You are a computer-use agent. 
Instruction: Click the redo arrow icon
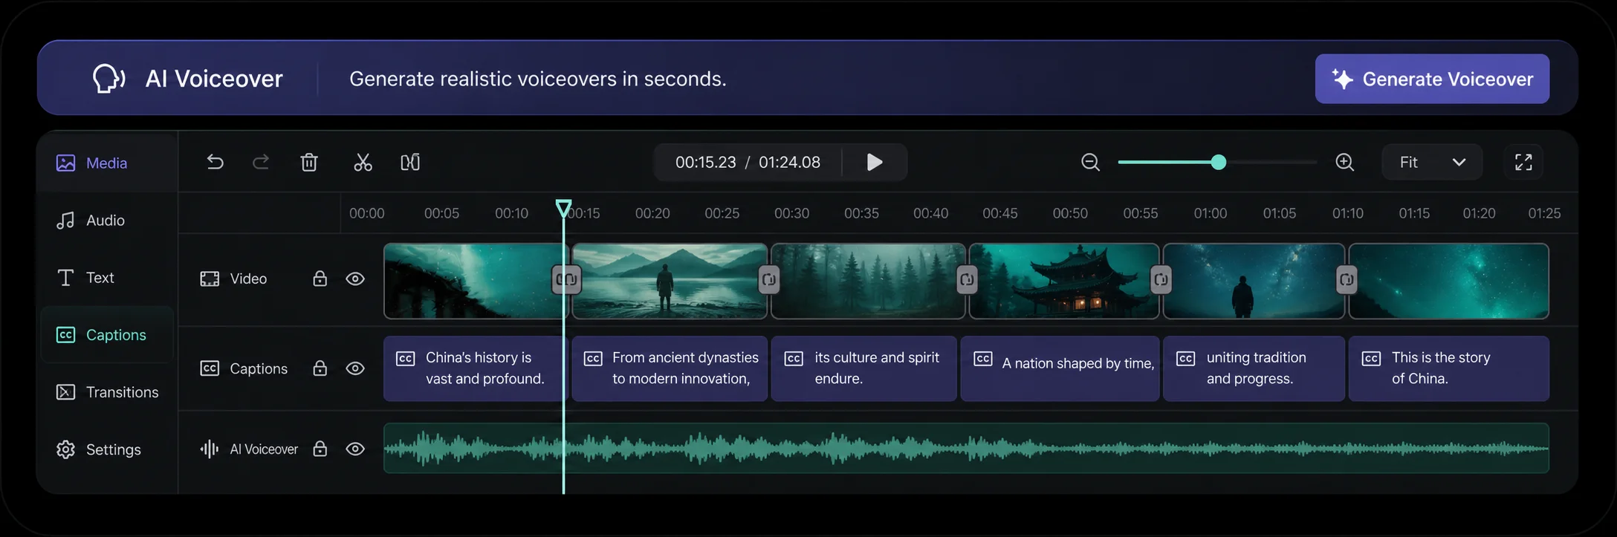click(261, 162)
